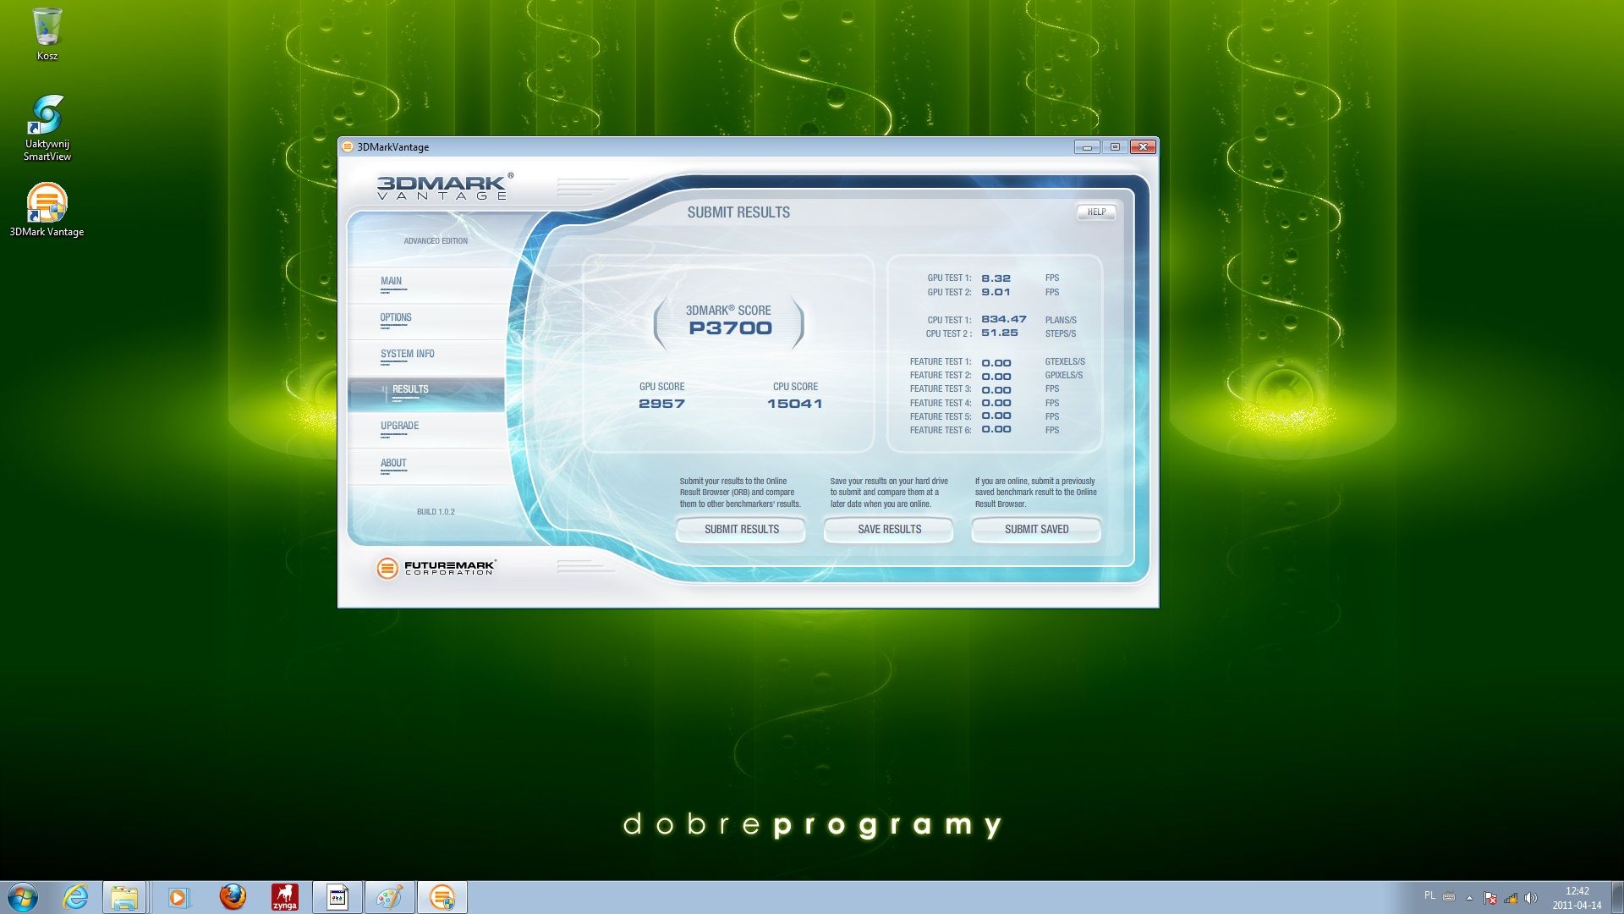
Task: Open the MAIN section
Action: pyautogui.click(x=425, y=285)
